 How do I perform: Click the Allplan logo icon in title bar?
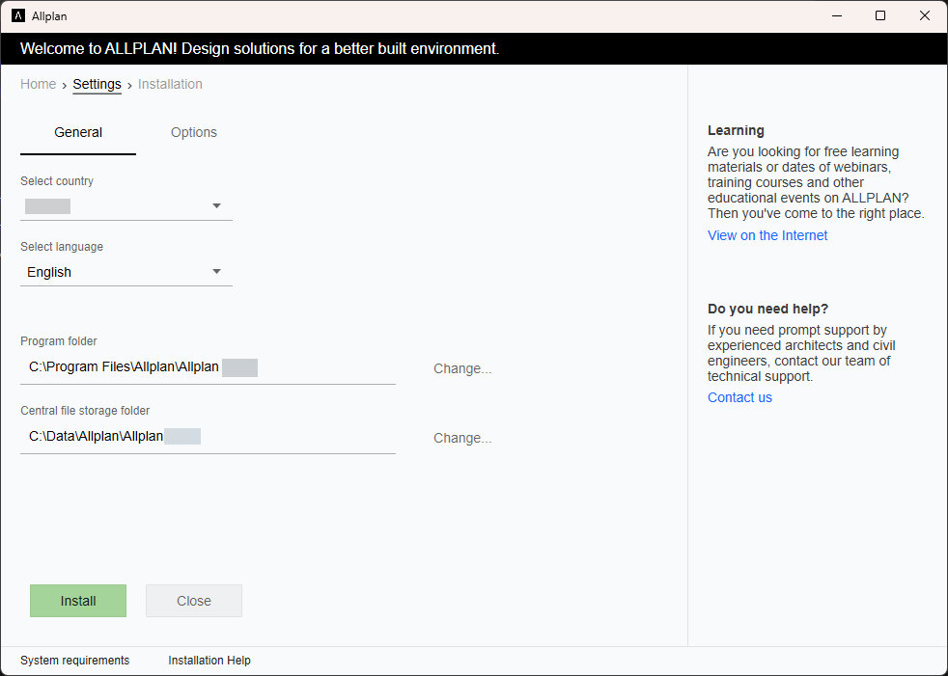[x=18, y=15]
